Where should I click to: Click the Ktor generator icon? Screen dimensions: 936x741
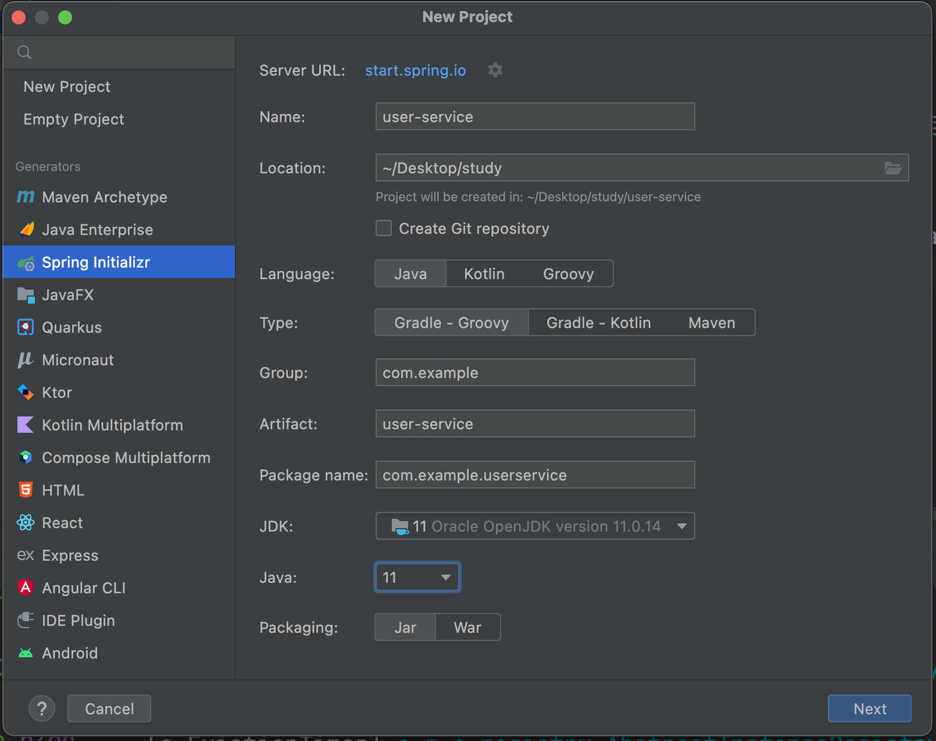[x=26, y=392]
